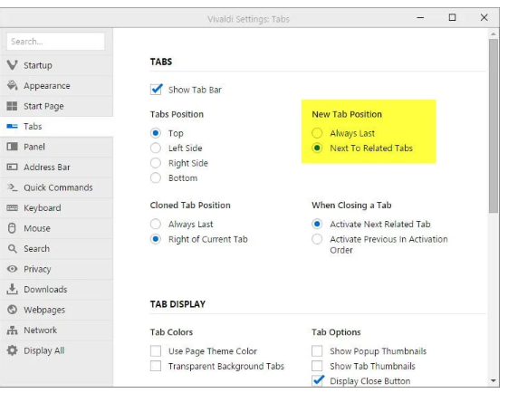Open the Mouse settings icon

click(12, 228)
